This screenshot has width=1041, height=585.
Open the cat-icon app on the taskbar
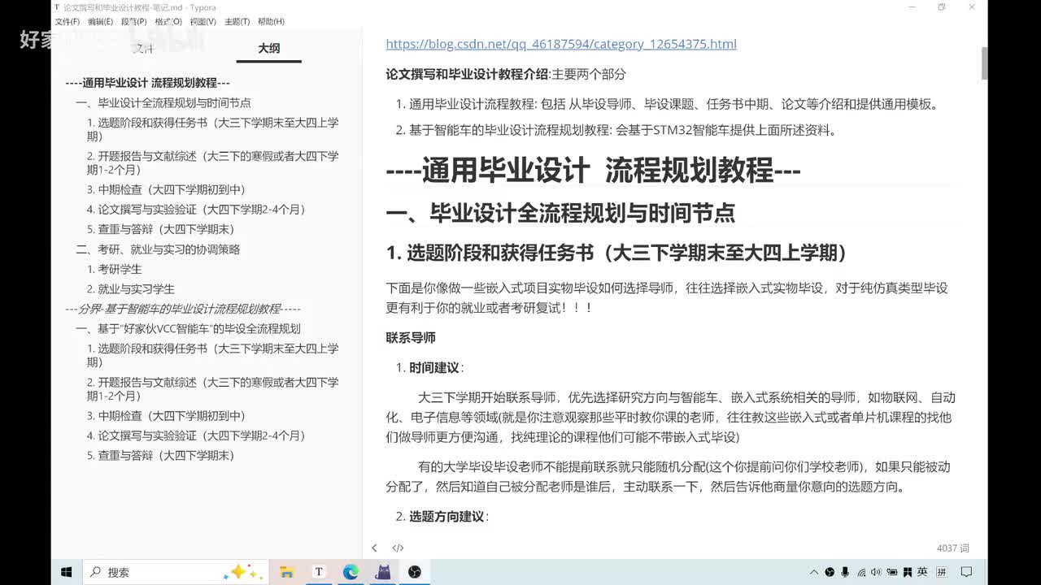click(x=382, y=572)
